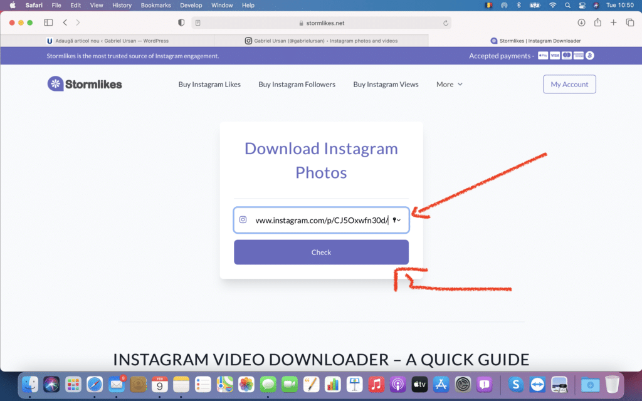Image resolution: width=642 pixels, height=401 pixels.
Task: Open the password autofill key dropdown
Action: pos(396,220)
